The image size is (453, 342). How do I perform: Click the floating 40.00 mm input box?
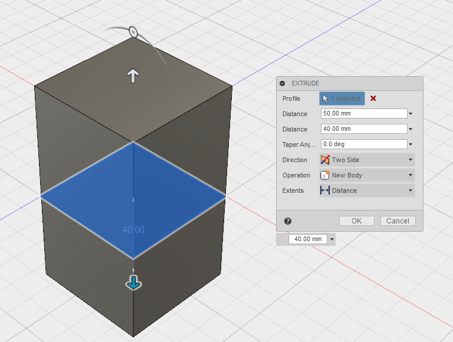308,239
